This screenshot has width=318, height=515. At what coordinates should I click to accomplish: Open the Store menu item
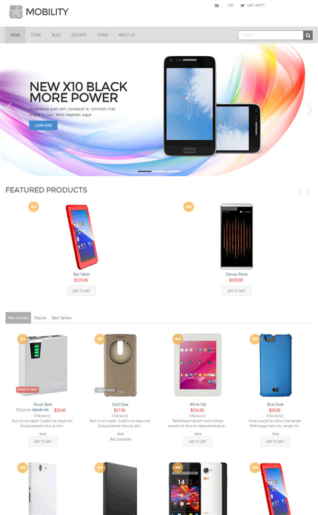coord(36,35)
